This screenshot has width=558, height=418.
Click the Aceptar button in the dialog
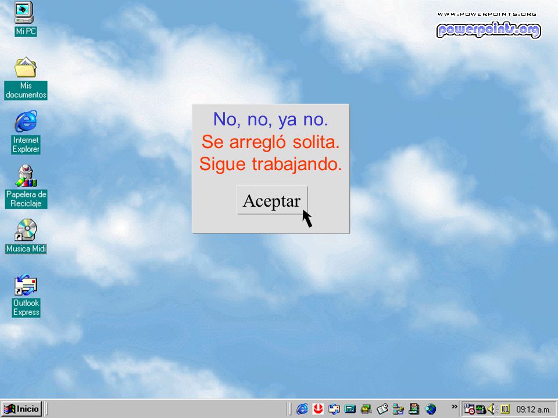click(x=272, y=200)
